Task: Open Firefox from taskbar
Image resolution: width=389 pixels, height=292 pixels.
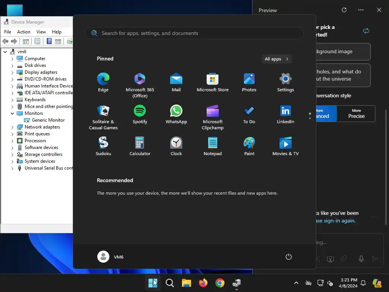Action: point(203,283)
